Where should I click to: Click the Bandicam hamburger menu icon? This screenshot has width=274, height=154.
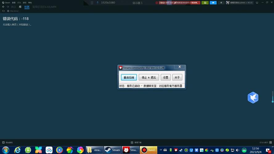[x=92, y=3]
